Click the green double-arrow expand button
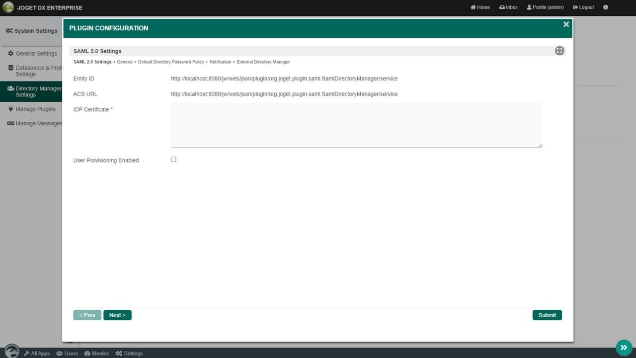Screen dimensions: 636x358 (x=624, y=348)
